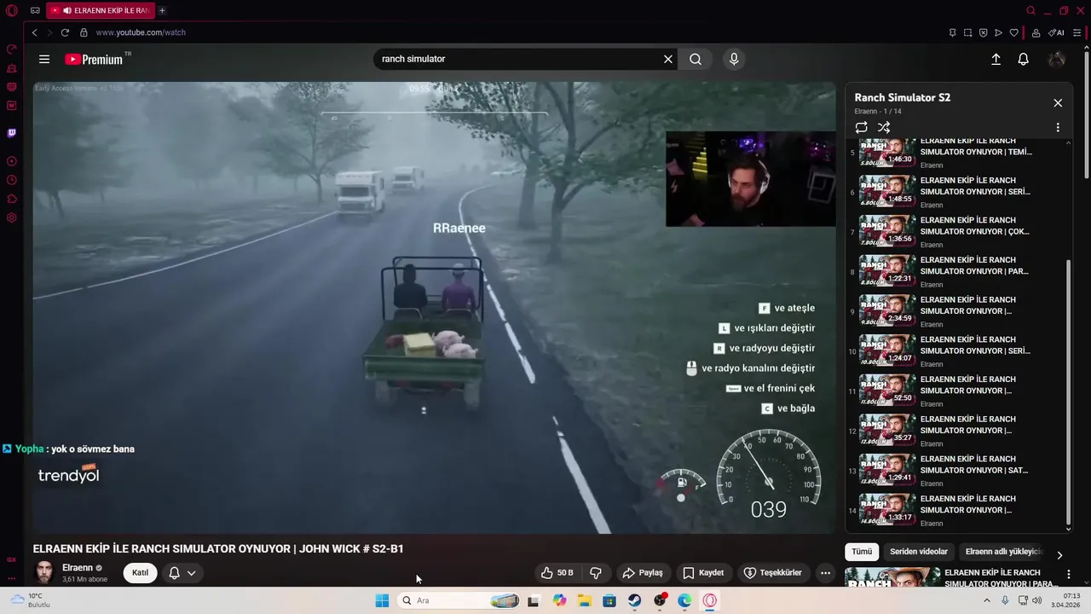Clear the search box with the X
Image resolution: width=1091 pixels, height=614 pixels.
coord(668,59)
